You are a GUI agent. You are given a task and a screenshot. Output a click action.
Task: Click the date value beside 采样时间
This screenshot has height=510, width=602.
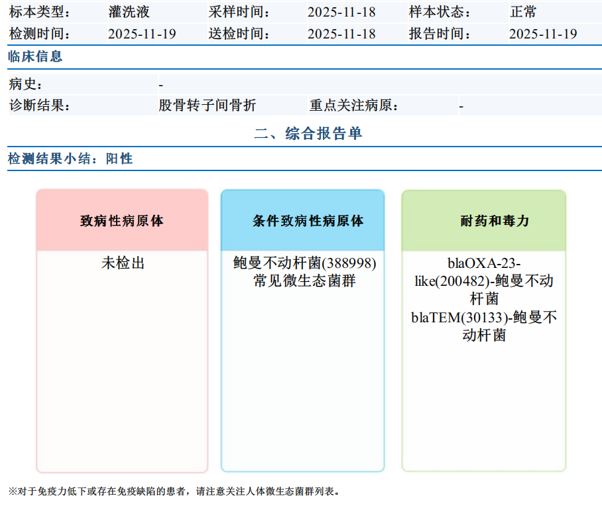[341, 12]
